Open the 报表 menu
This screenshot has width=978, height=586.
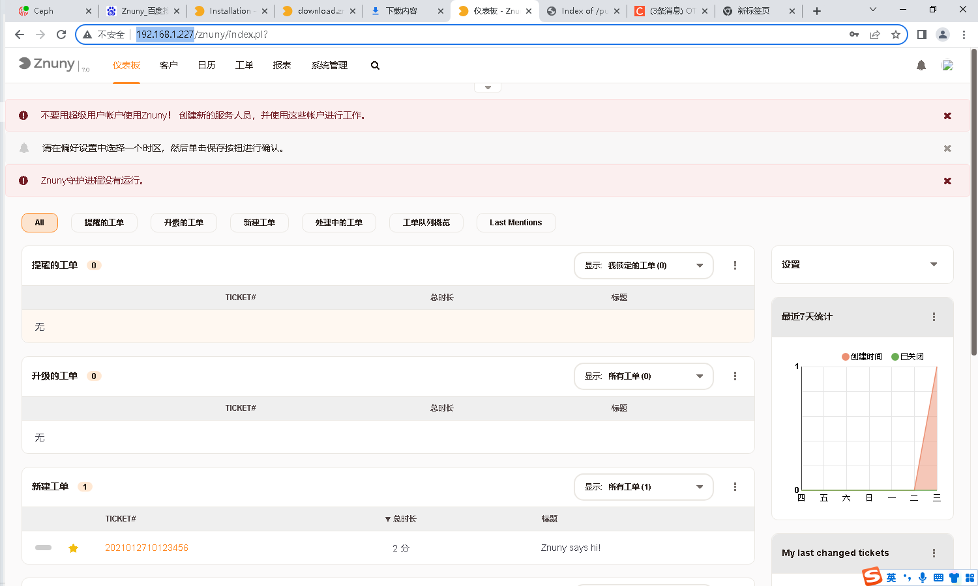point(282,65)
